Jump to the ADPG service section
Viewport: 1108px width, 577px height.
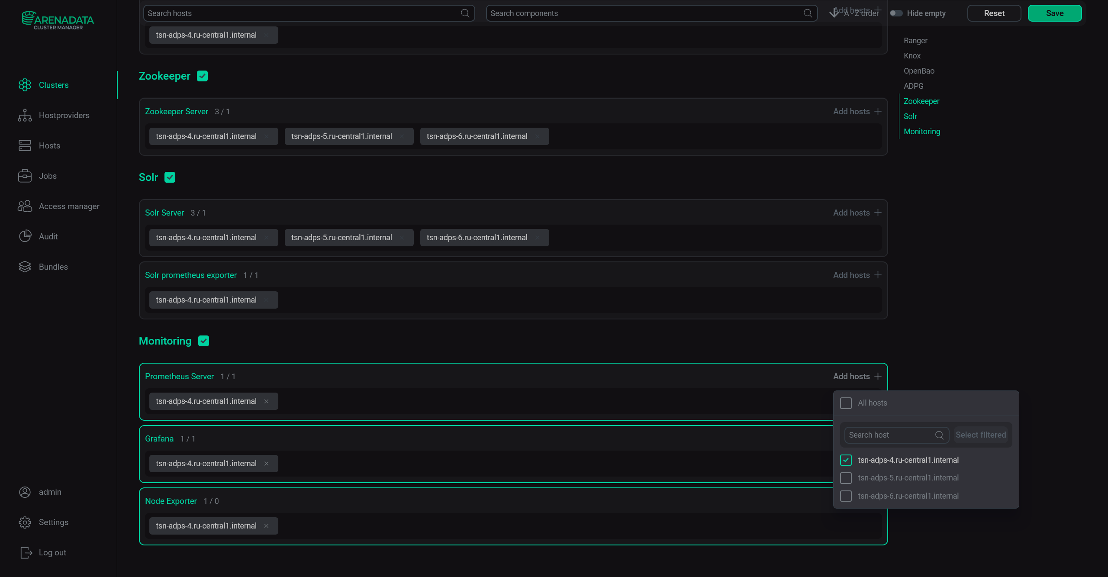(x=914, y=86)
